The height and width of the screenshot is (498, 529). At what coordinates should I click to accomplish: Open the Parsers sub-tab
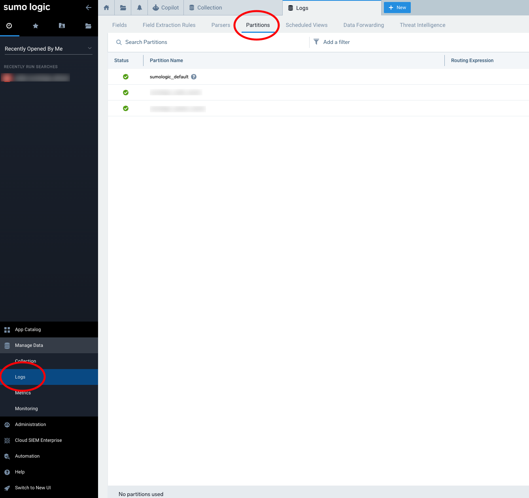(x=221, y=25)
